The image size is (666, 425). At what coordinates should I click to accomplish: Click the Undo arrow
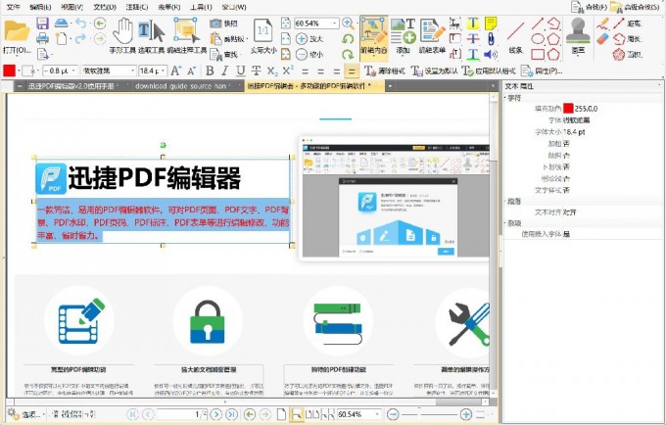coord(80,24)
